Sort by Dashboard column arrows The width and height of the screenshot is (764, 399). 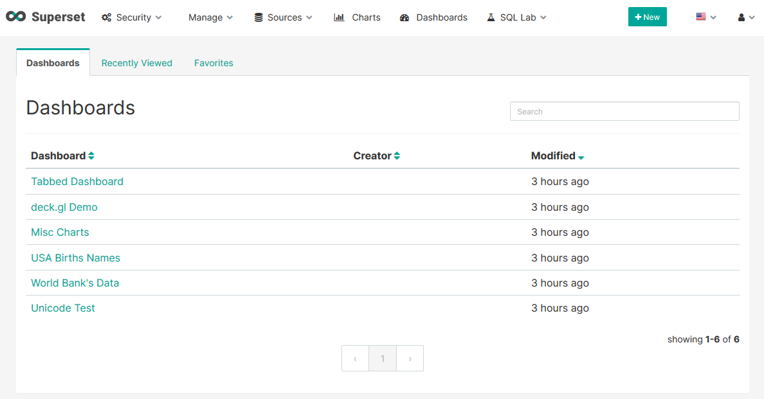91,156
